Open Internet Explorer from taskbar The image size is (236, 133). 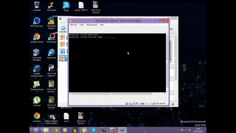pyautogui.click(x=37, y=130)
